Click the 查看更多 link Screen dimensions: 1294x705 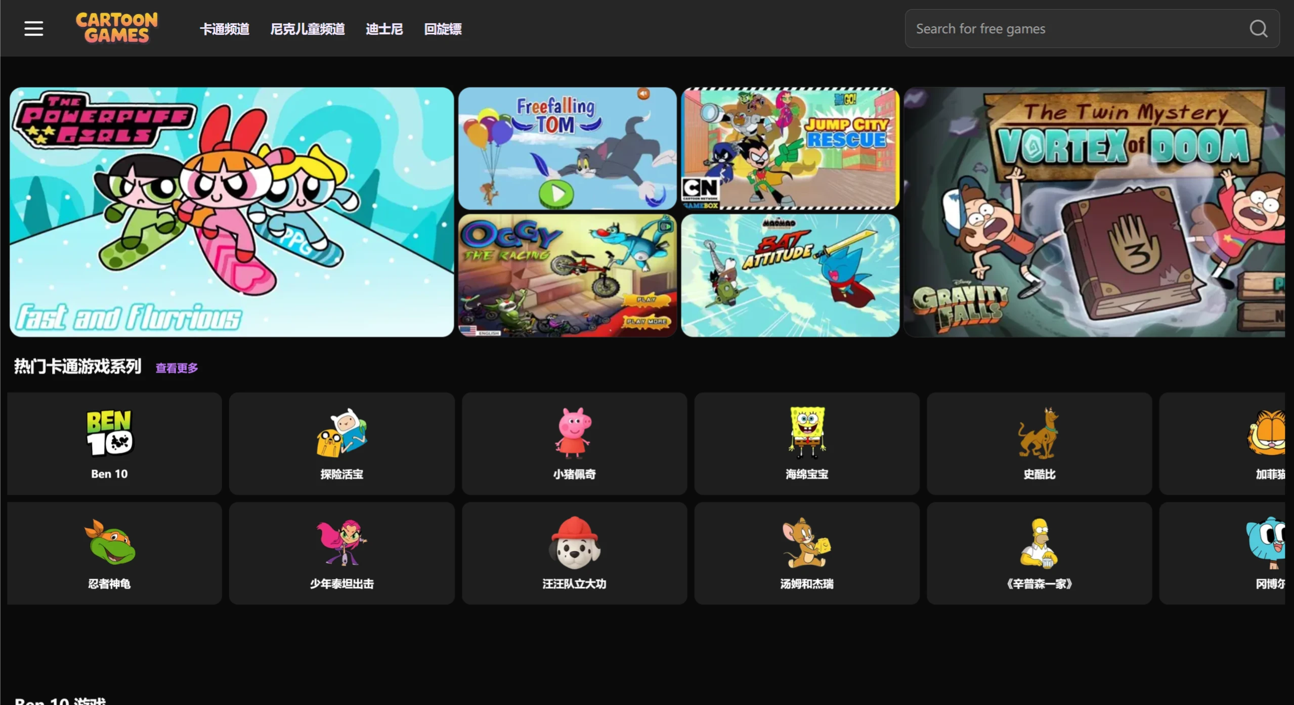176,368
